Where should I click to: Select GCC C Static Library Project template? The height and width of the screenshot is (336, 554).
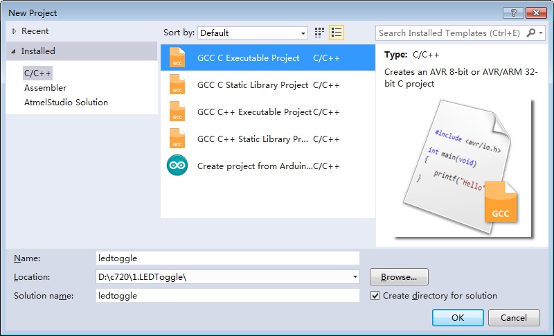click(268, 85)
